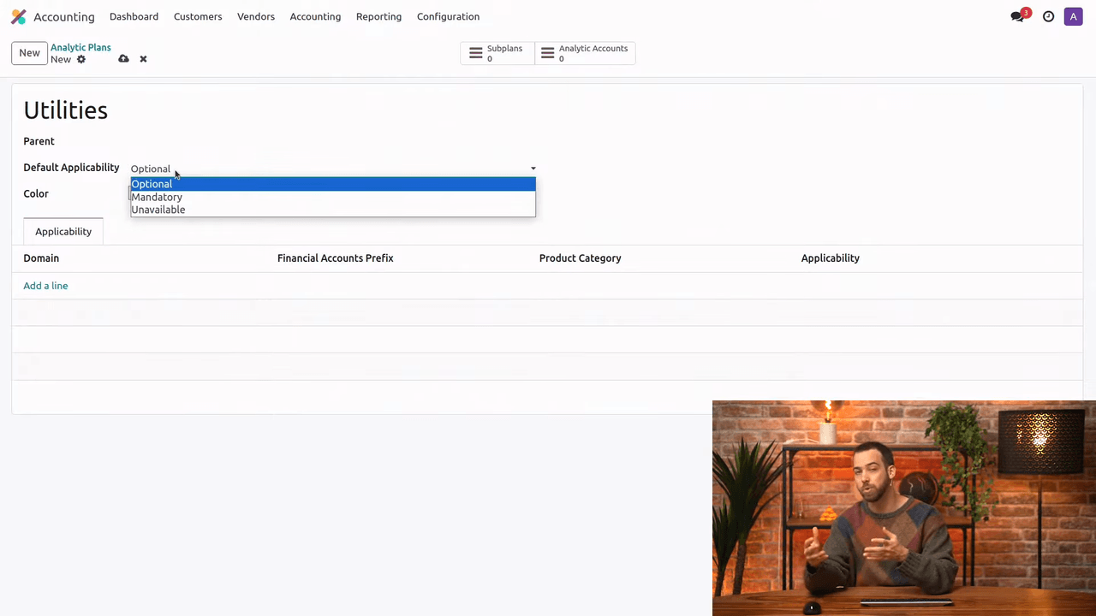Click the Accounting app logo icon
The height and width of the screenshot is (616, 1096).
(x=18, y=16)
